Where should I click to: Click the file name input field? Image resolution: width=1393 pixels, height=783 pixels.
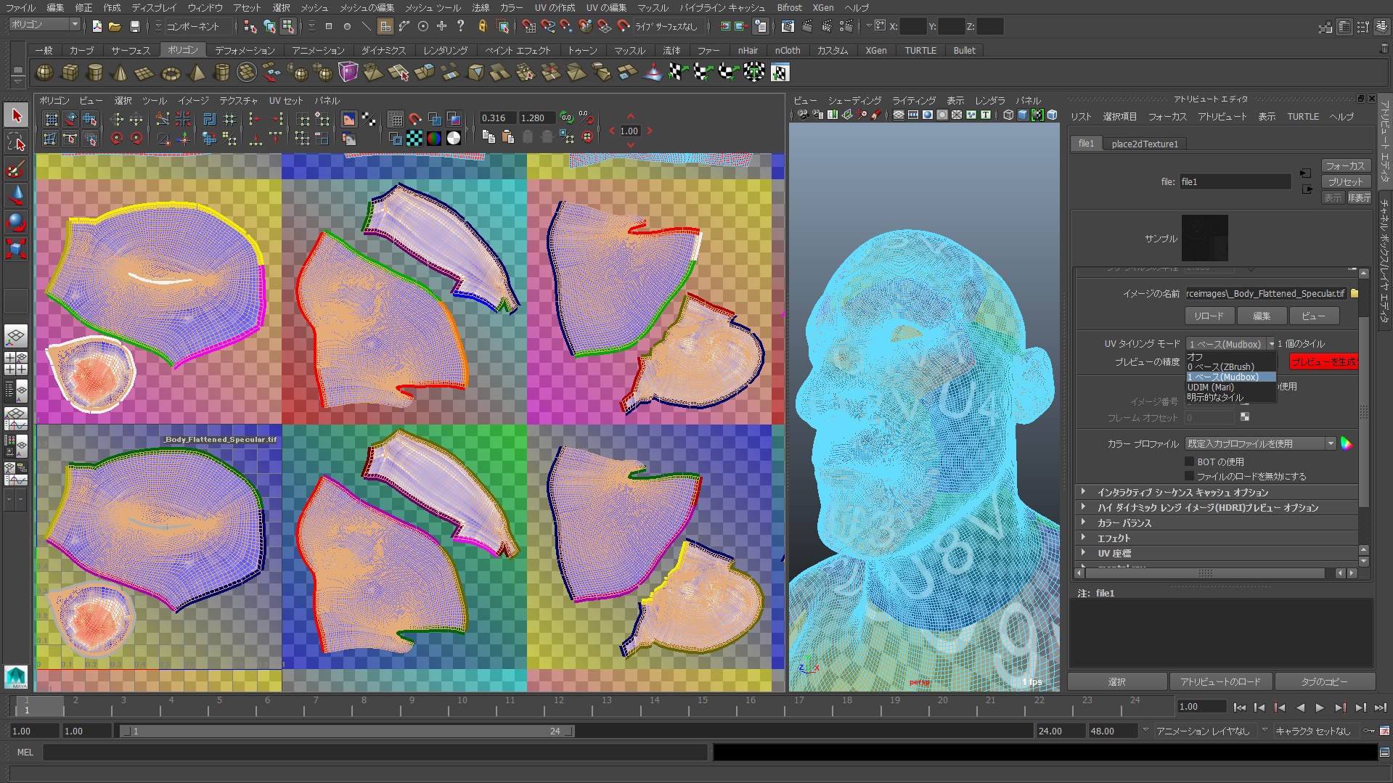[x=1234, y=182]
